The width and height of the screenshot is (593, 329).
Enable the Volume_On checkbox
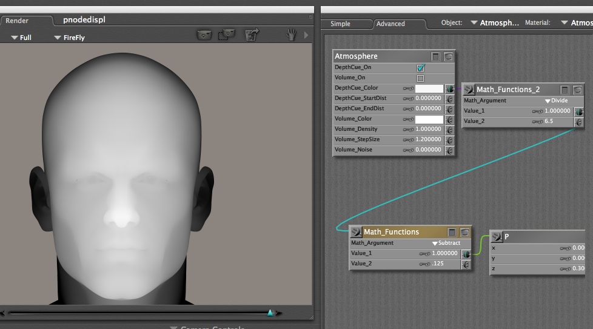point(421,78)
